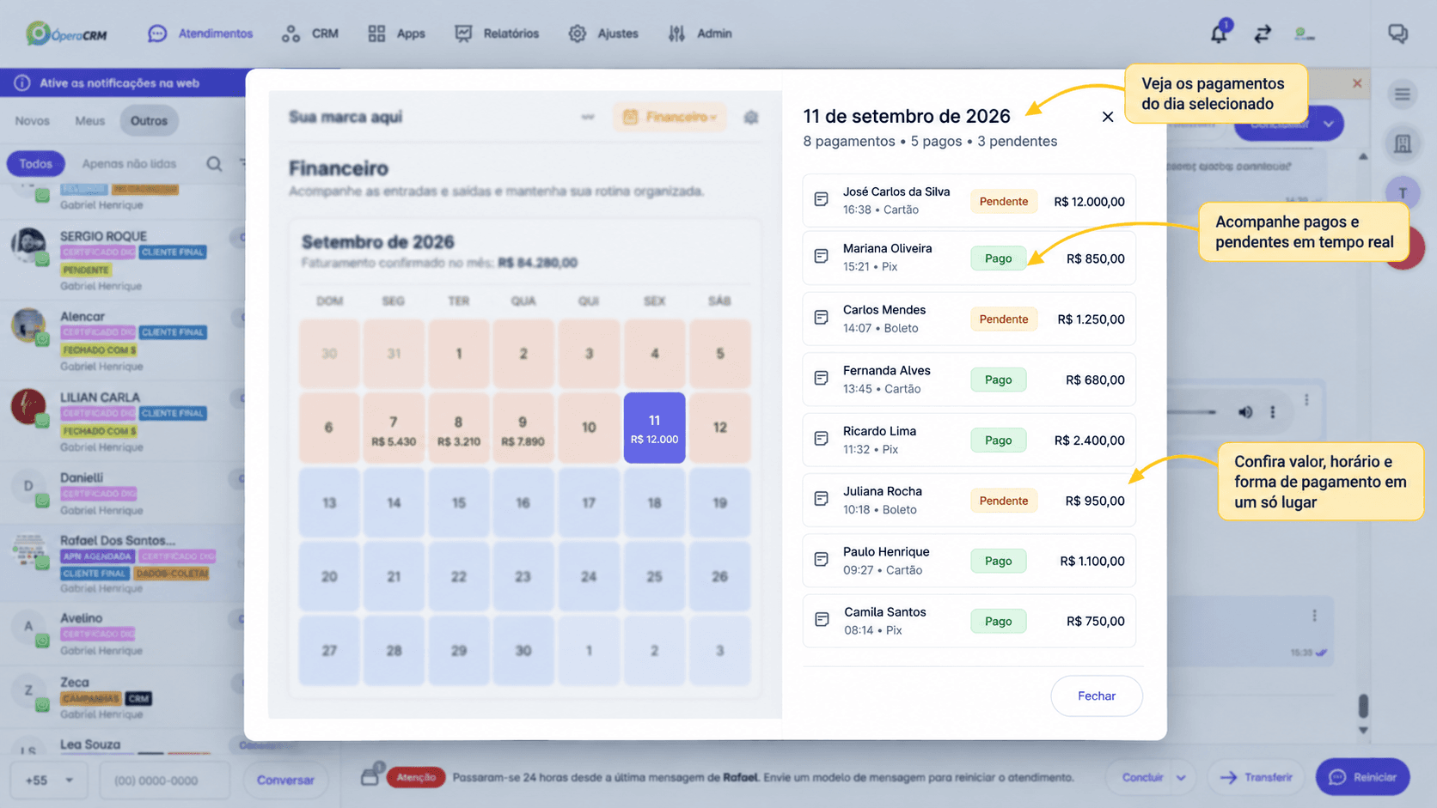Click the receipt icon for Mariana Oliveira

(x=822, y=256)
